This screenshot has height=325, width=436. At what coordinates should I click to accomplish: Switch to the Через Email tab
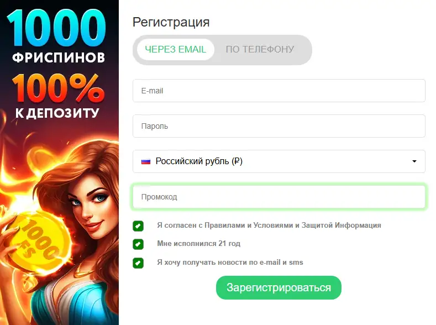click(x=176, y=50)
